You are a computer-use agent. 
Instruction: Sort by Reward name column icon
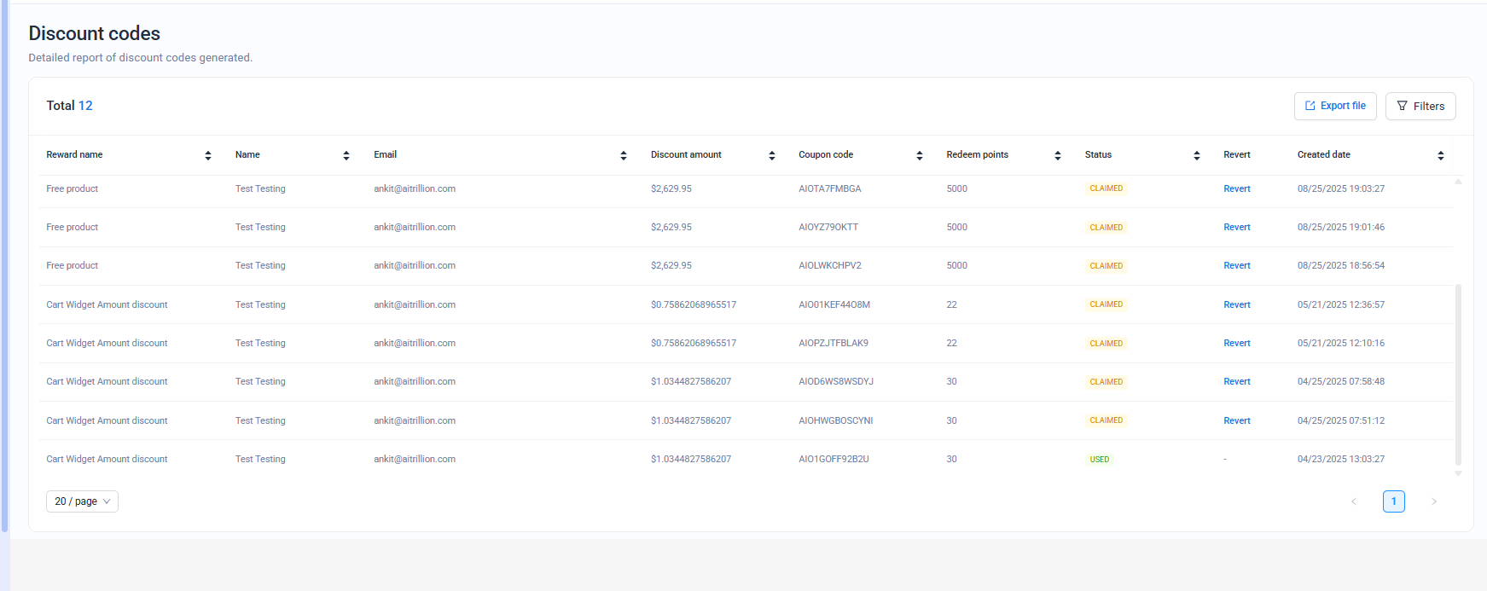tap(208, 155)
